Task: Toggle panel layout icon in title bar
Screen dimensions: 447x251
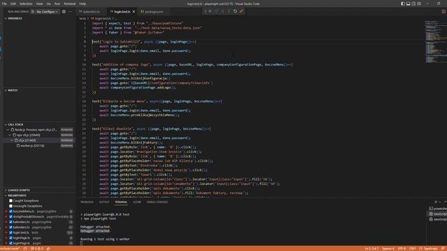Action: click(408, 3)
